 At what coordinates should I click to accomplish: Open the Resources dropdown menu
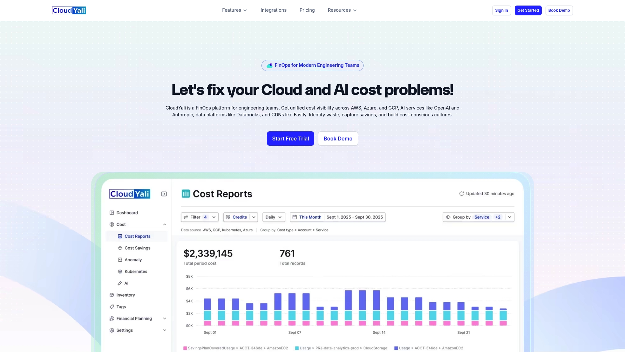coord(342,10)
